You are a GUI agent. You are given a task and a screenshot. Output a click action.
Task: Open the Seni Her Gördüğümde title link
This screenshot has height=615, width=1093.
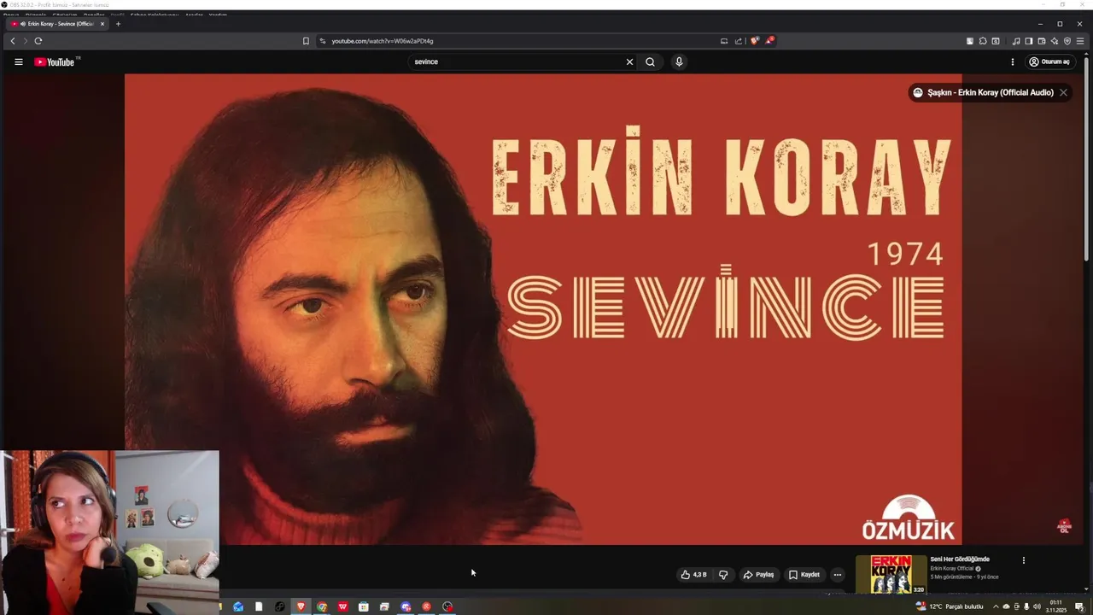coord(960,559)
